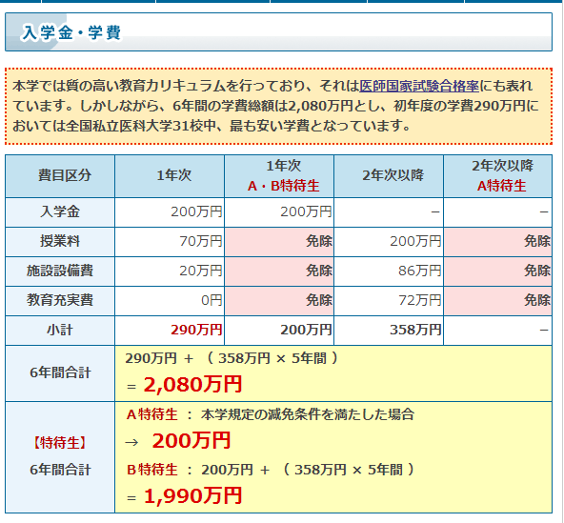Click the 290万円 + (358万円 × 5年間) formula
564x523 pixels.
pyautogui.click(x=232, y=358)
